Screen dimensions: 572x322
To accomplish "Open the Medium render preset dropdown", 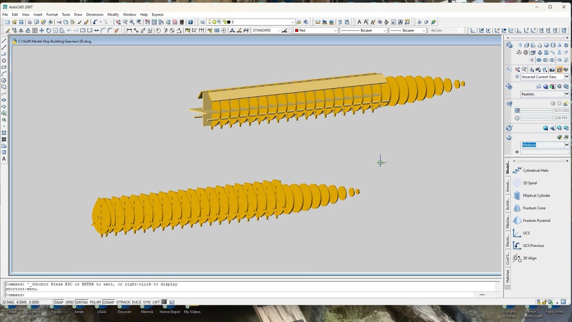I will pyautogui.click(x=545, y=145).
